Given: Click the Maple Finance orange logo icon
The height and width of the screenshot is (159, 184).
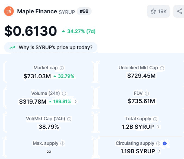Looking at the screenshot, I should pos(9,11).
